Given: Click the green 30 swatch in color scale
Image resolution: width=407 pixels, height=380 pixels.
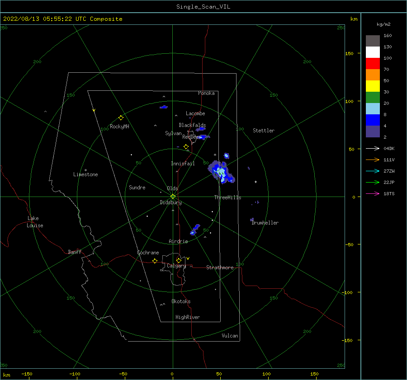Looking at the screenshot, I should [x=373, y=98].
